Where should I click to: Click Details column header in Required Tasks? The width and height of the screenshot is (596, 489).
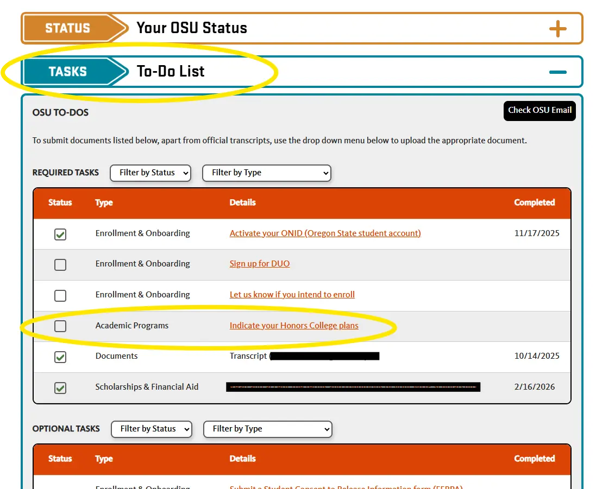tap(242, 202)
